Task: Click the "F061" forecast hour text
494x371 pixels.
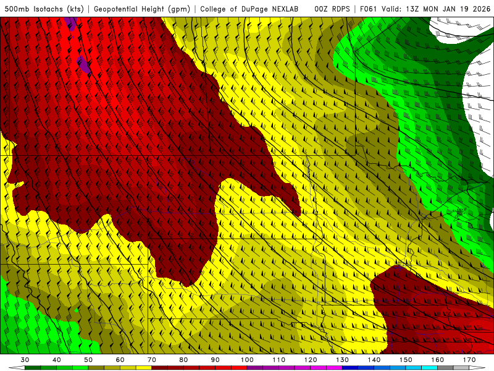Action: [368, 9]
